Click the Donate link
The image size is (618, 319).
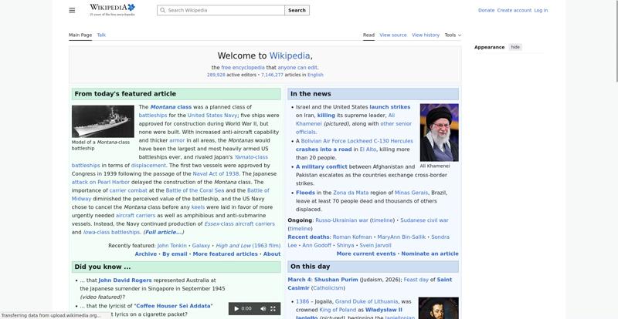pyautogui.click(x=486, y=11)
